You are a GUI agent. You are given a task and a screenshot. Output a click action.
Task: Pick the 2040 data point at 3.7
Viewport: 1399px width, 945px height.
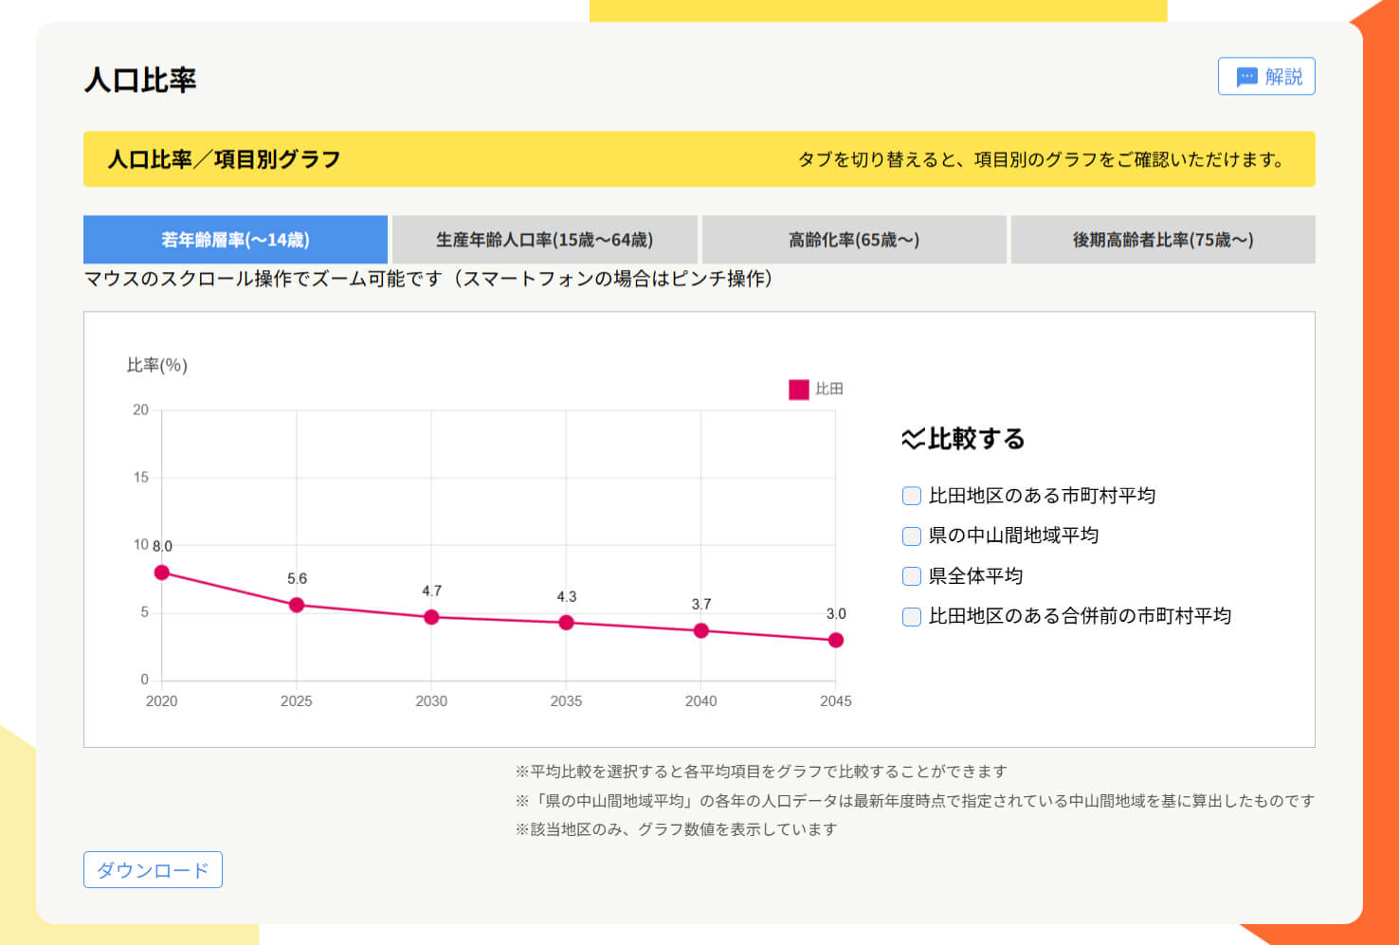click(x=701, y=630)
